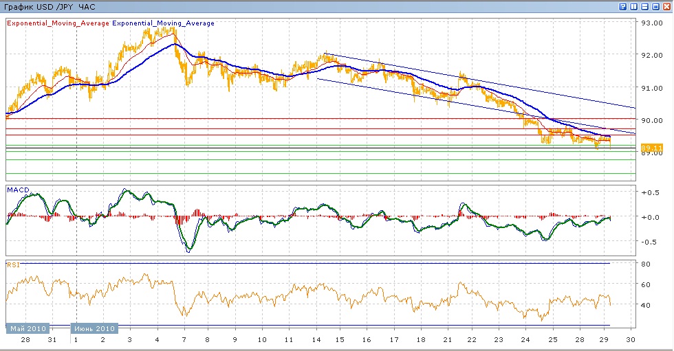
Task: Click date 24 on the time axis
Action: click(525, 340)
